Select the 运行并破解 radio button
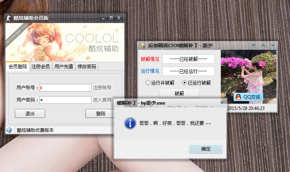 tap(148, 82)
